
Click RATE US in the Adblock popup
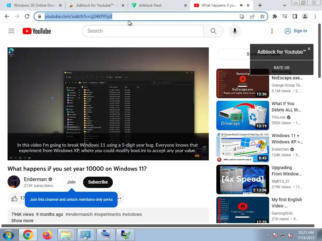(281, 68)
